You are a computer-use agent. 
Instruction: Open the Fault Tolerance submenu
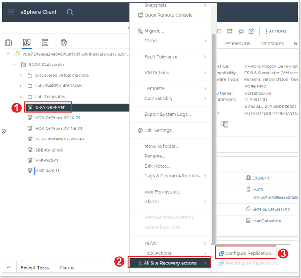click(x=171, y=56)
